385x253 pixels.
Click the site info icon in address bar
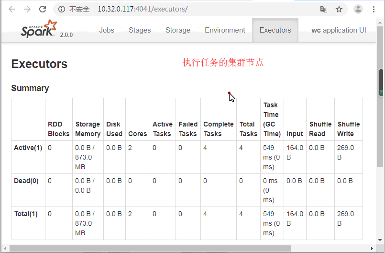(62, 9)
